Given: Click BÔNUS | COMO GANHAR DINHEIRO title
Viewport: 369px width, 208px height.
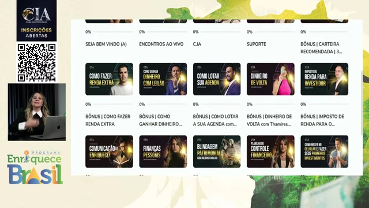Looking at the screenshot, I should tap(160, 120).
